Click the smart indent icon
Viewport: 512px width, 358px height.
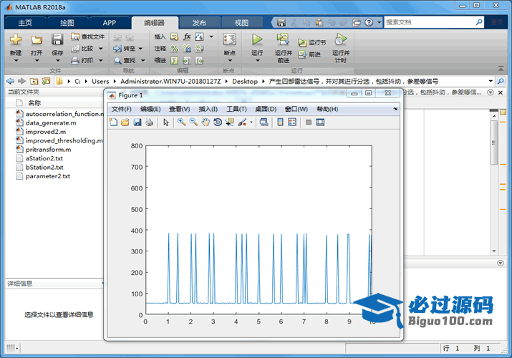pos(175,60)
